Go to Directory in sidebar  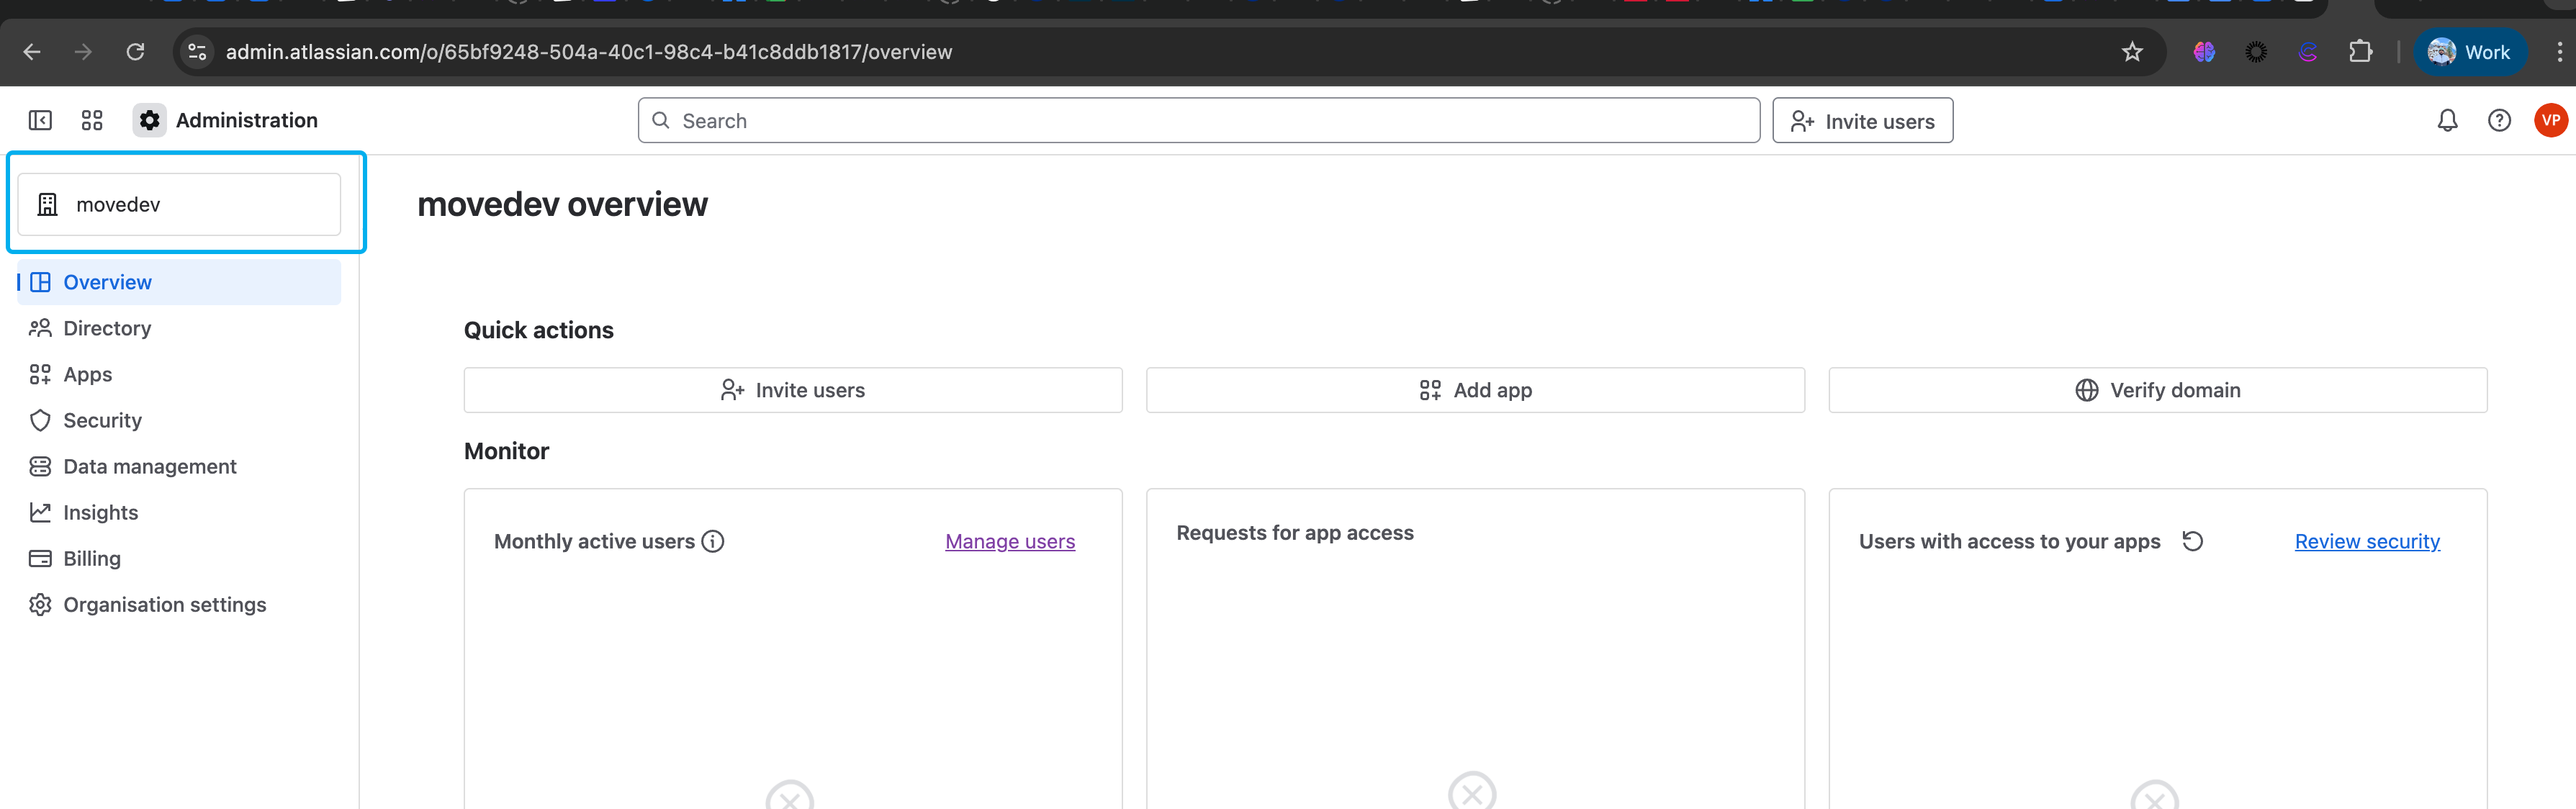pyautogui.click(x=107, y=328)
